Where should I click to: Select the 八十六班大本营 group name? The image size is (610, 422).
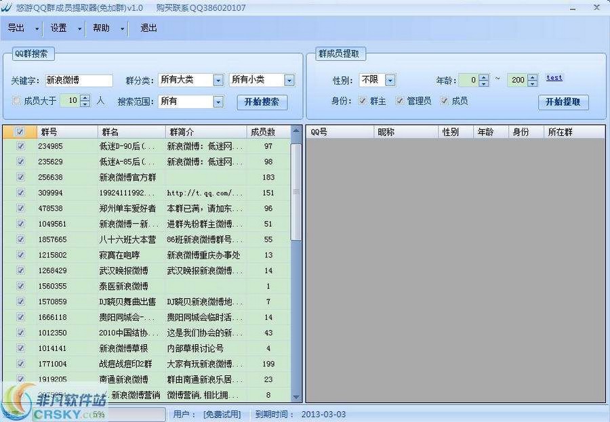(x=127, y=240)
